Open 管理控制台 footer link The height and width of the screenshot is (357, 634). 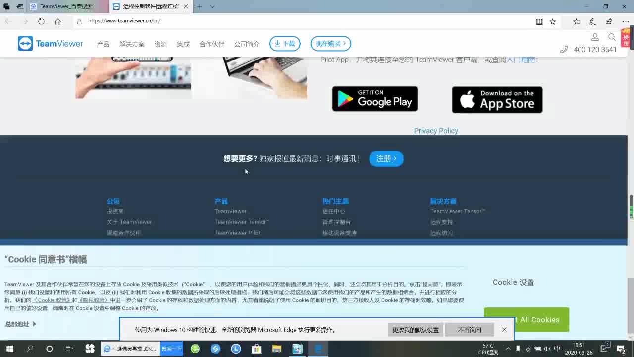click(336, 222)
